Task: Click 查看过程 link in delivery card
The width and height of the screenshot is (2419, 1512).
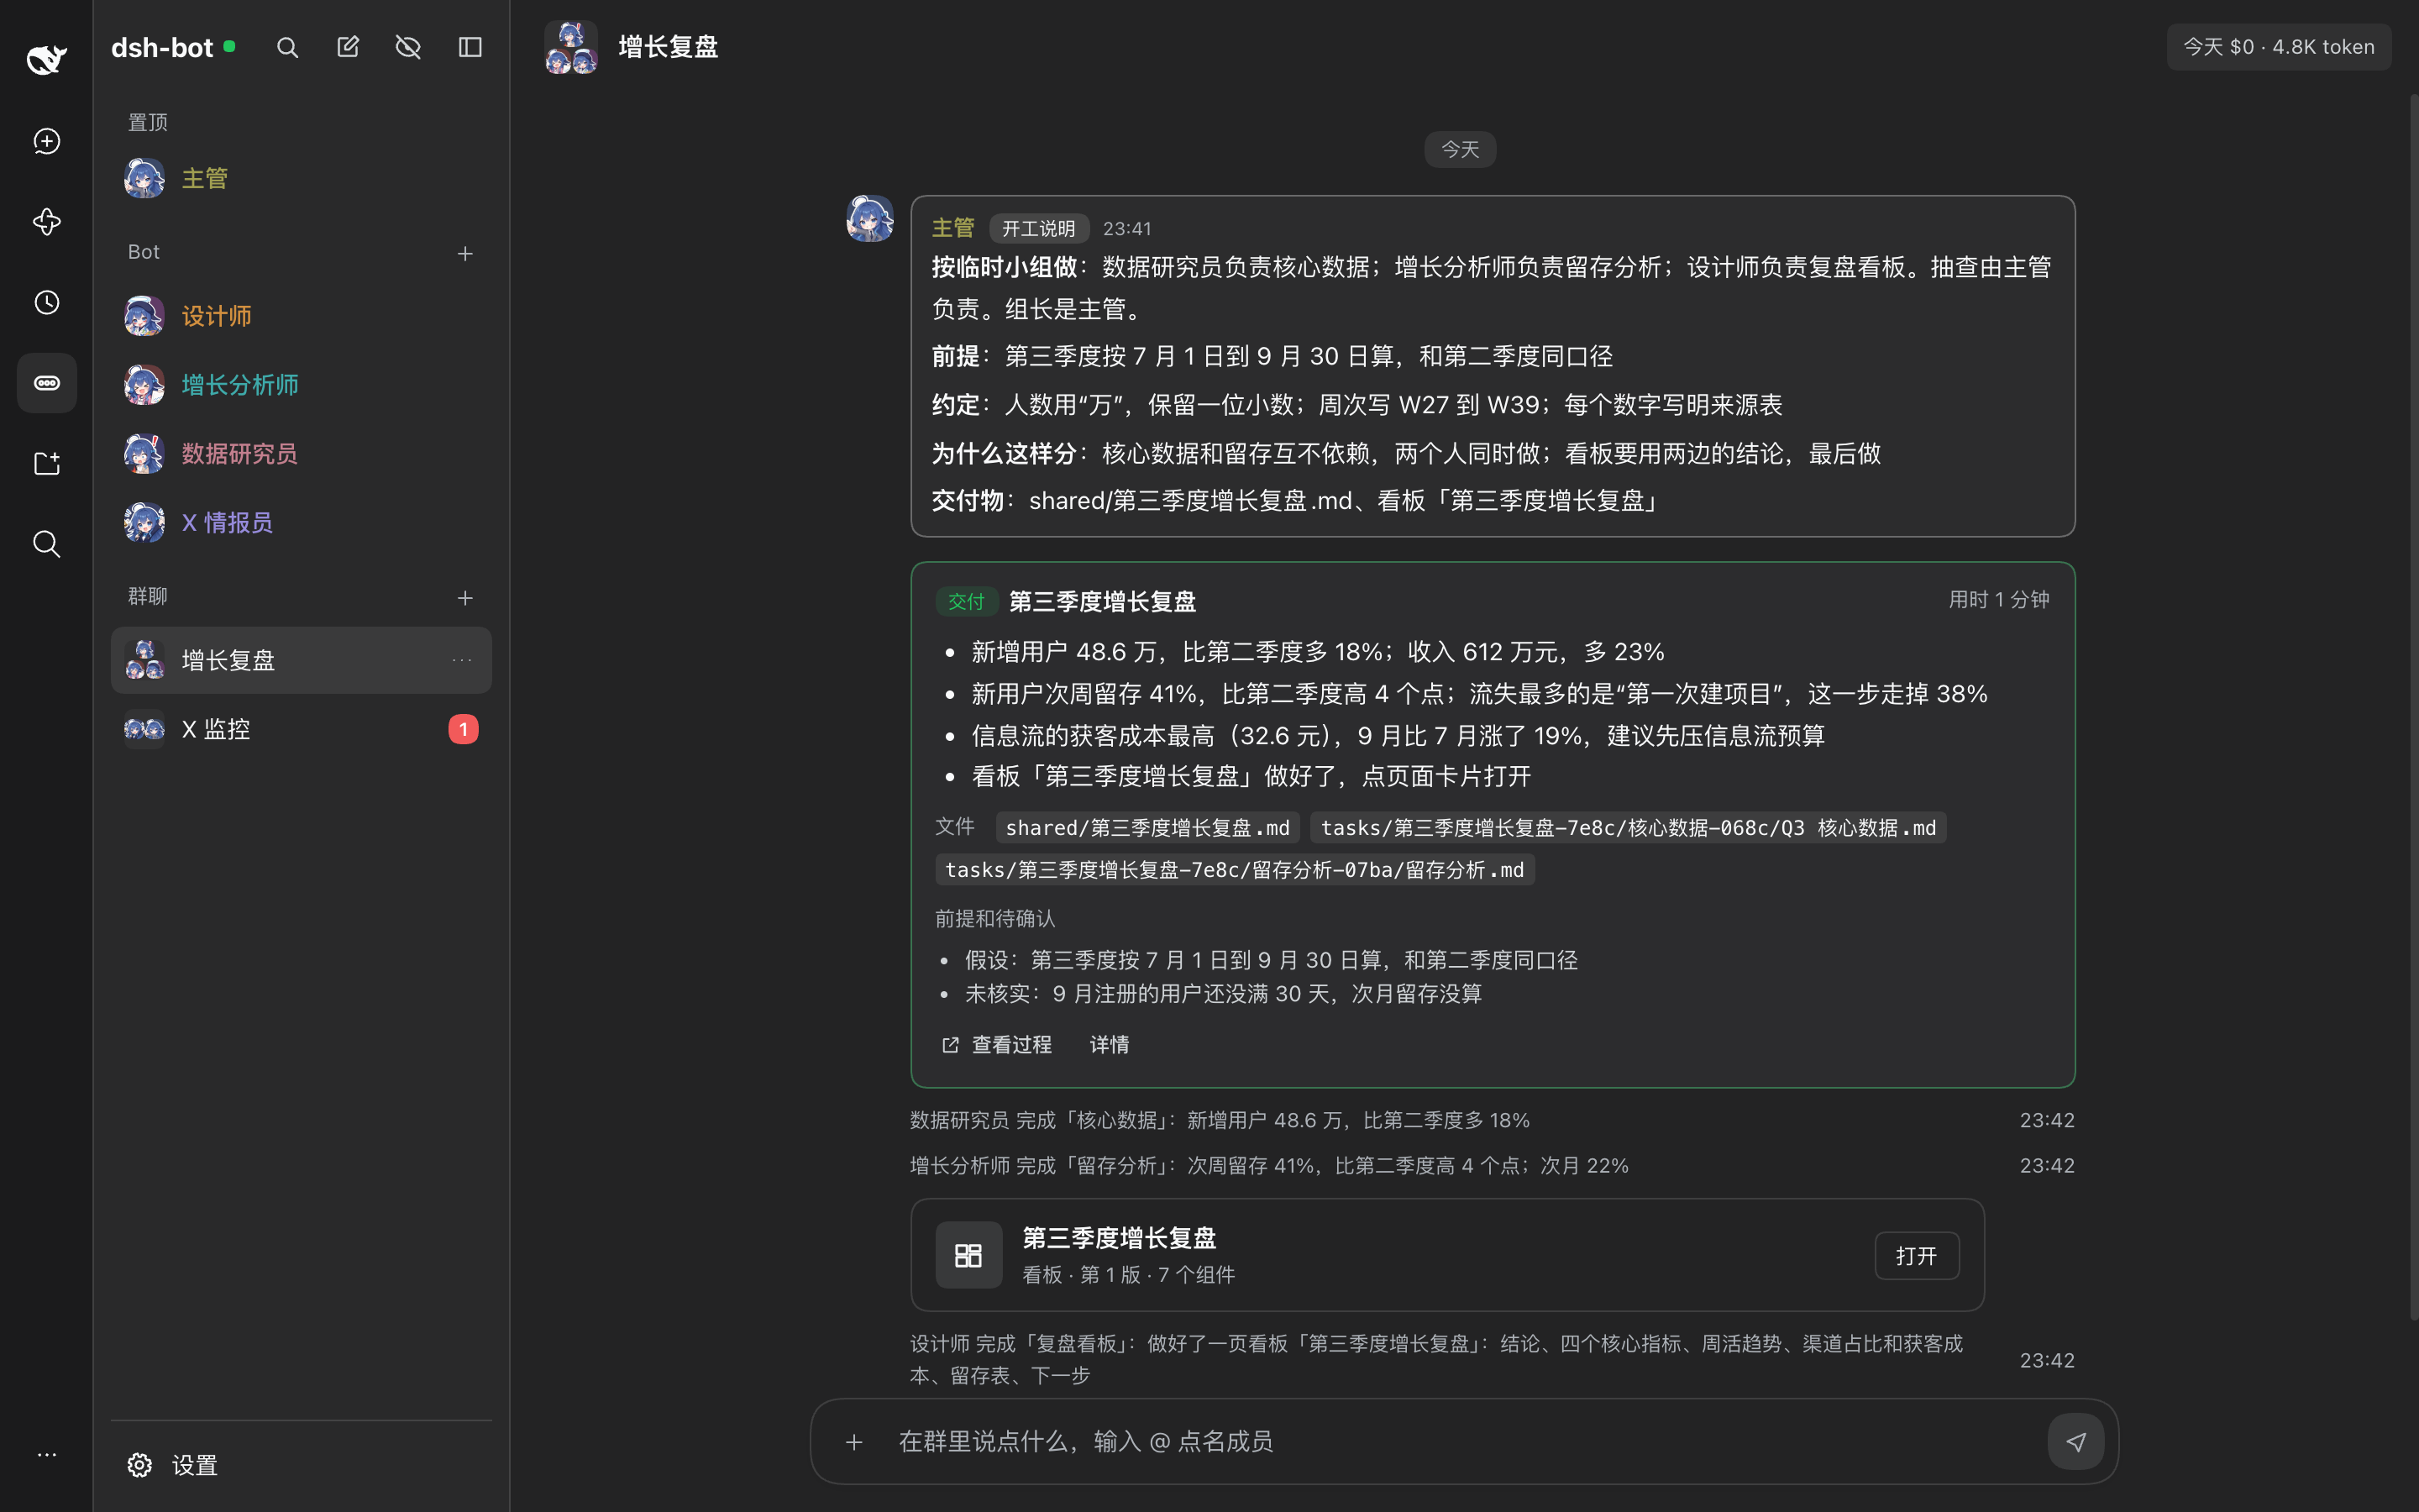Action: point(997,1044)
